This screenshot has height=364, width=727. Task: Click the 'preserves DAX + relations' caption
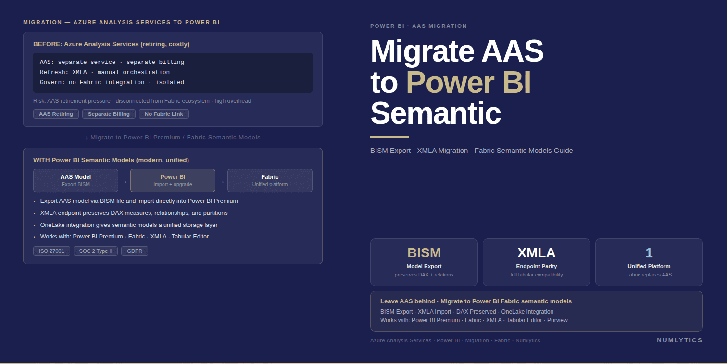coord(424,275)
